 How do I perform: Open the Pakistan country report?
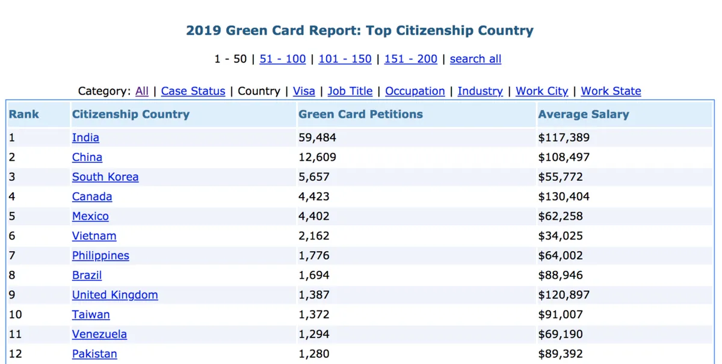[94, 354]
